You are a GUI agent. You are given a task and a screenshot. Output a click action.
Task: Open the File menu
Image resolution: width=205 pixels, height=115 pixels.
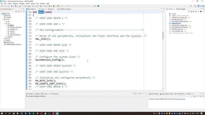[2, 4]
